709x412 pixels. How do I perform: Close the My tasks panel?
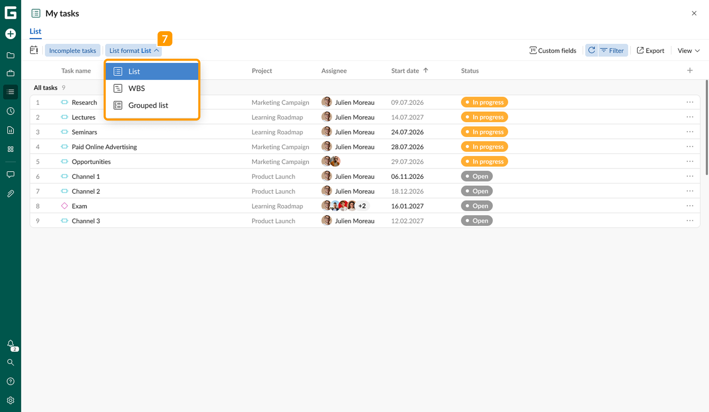click(694, 13)
